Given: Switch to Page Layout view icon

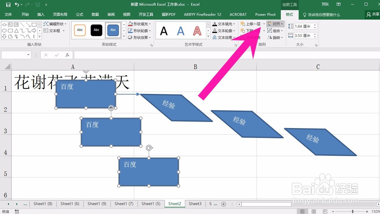Looking at the screenshot, I should click(313, 211).
